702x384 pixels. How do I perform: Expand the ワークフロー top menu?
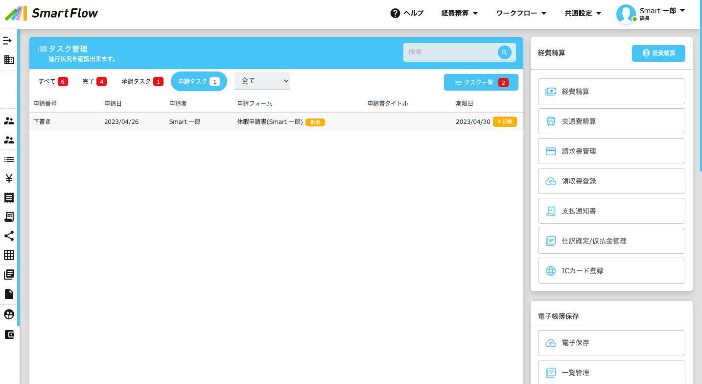click(521, 13)
